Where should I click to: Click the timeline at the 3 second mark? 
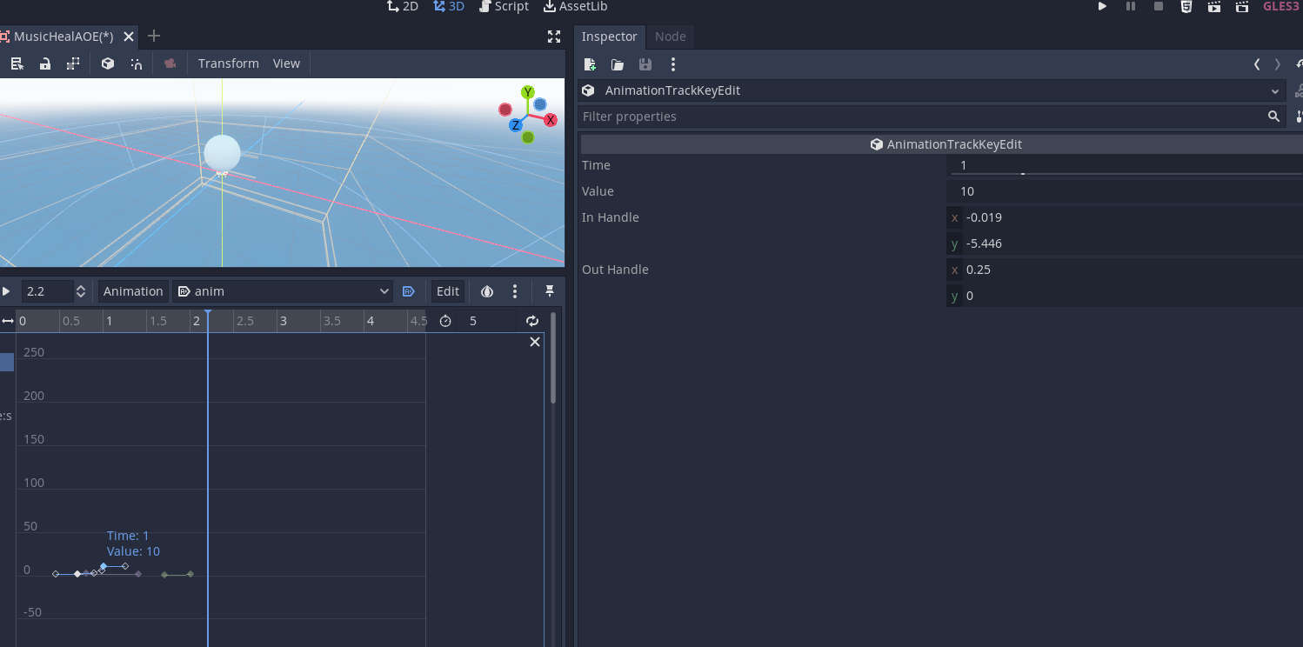(x=283, y=321)
